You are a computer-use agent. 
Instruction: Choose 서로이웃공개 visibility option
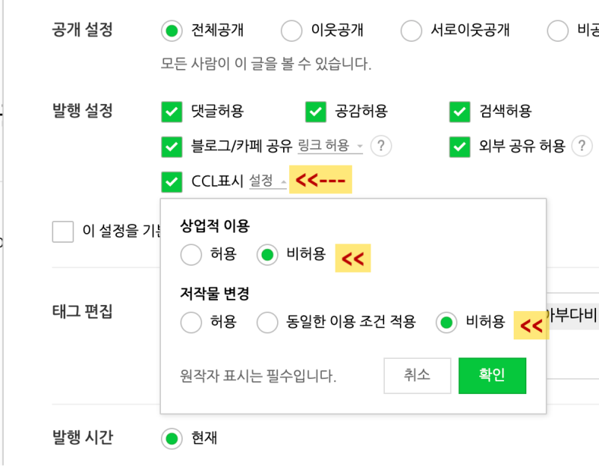point(412,31)
